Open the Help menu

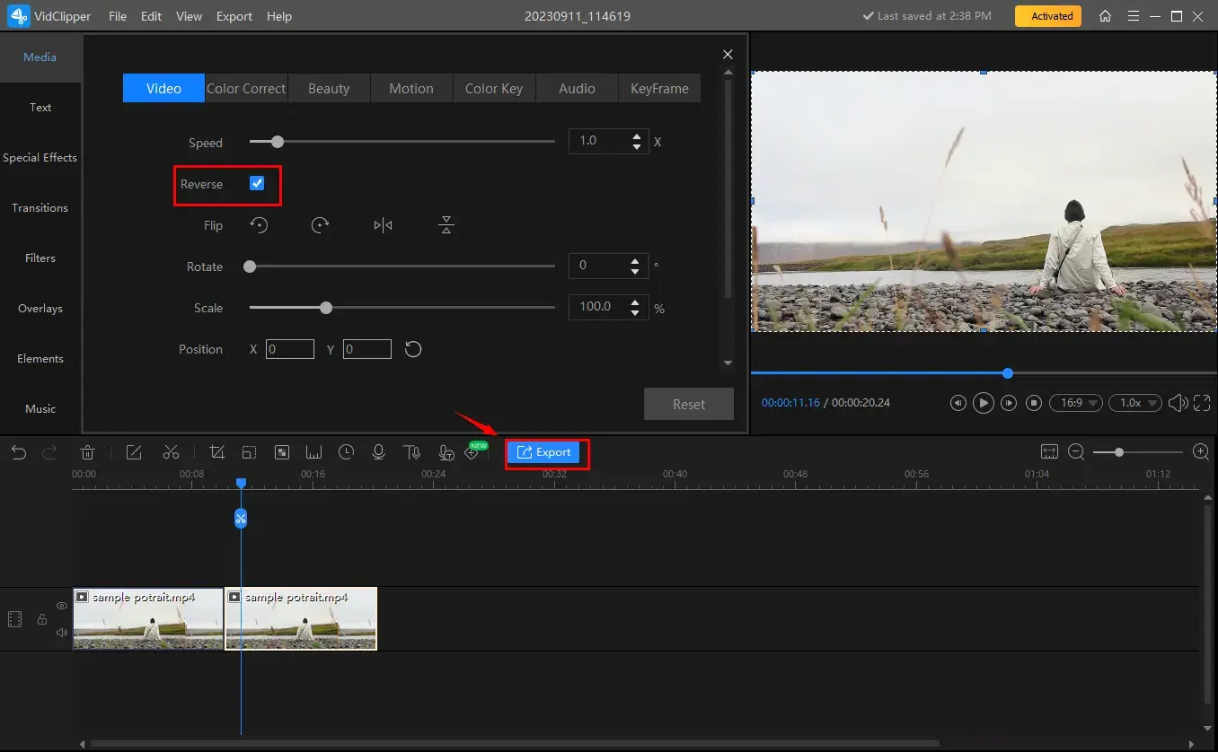pos(279,16)
